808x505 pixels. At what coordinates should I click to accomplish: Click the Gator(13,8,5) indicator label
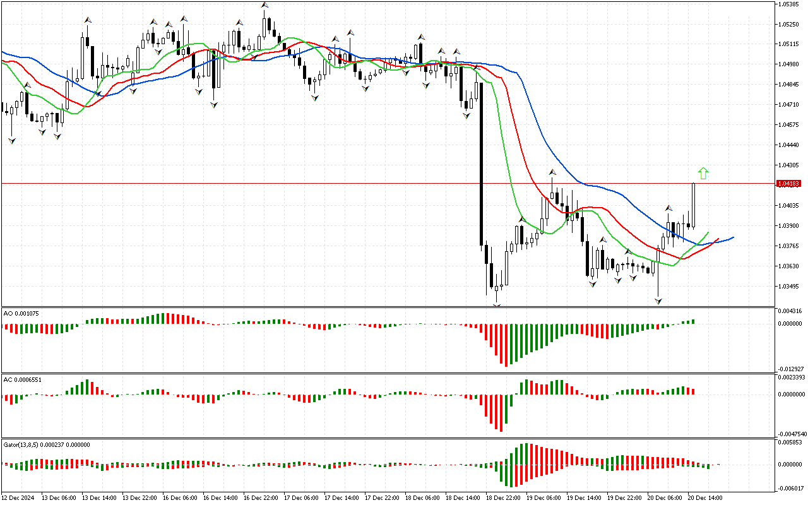click(46, 444)
